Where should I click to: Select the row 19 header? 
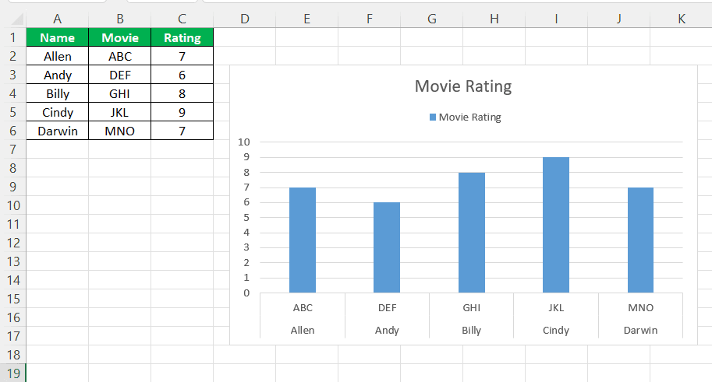coord(12,373)
